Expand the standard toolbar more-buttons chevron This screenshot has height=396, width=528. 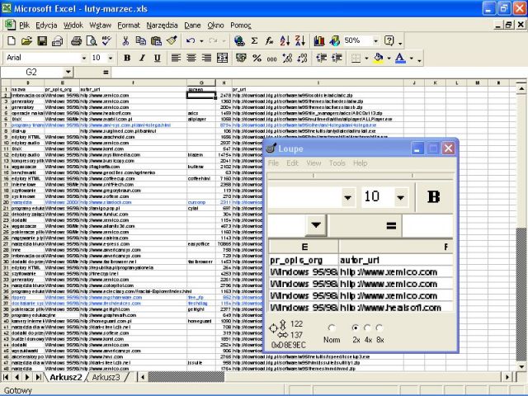point(400,42)
